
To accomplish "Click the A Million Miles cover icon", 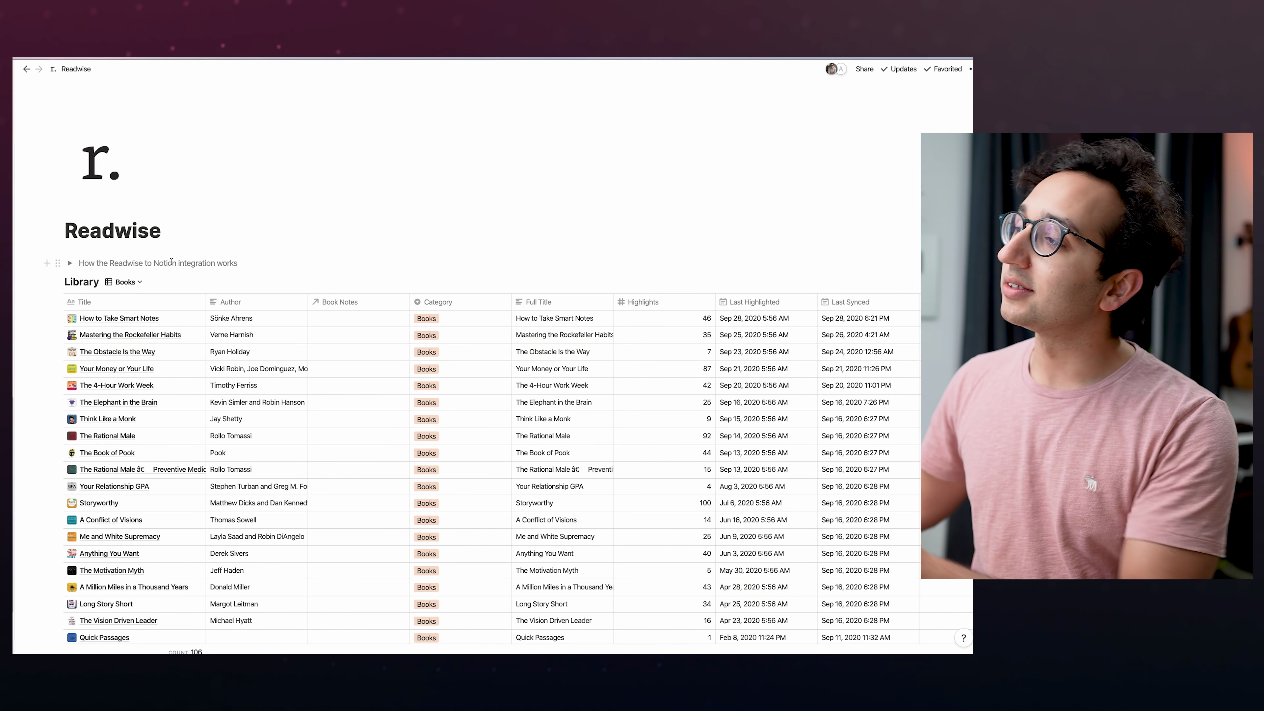I will pyautogui.click(x=72, y=587).
